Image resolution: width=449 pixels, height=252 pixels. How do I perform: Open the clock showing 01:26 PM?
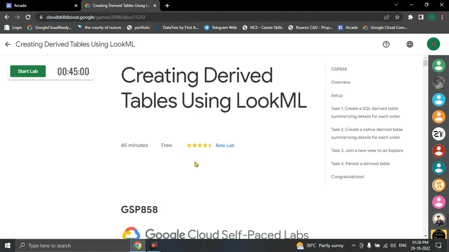[x=420, y=245]
